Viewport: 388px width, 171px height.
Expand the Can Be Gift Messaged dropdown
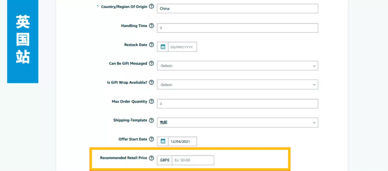click(x=238, y=66)
